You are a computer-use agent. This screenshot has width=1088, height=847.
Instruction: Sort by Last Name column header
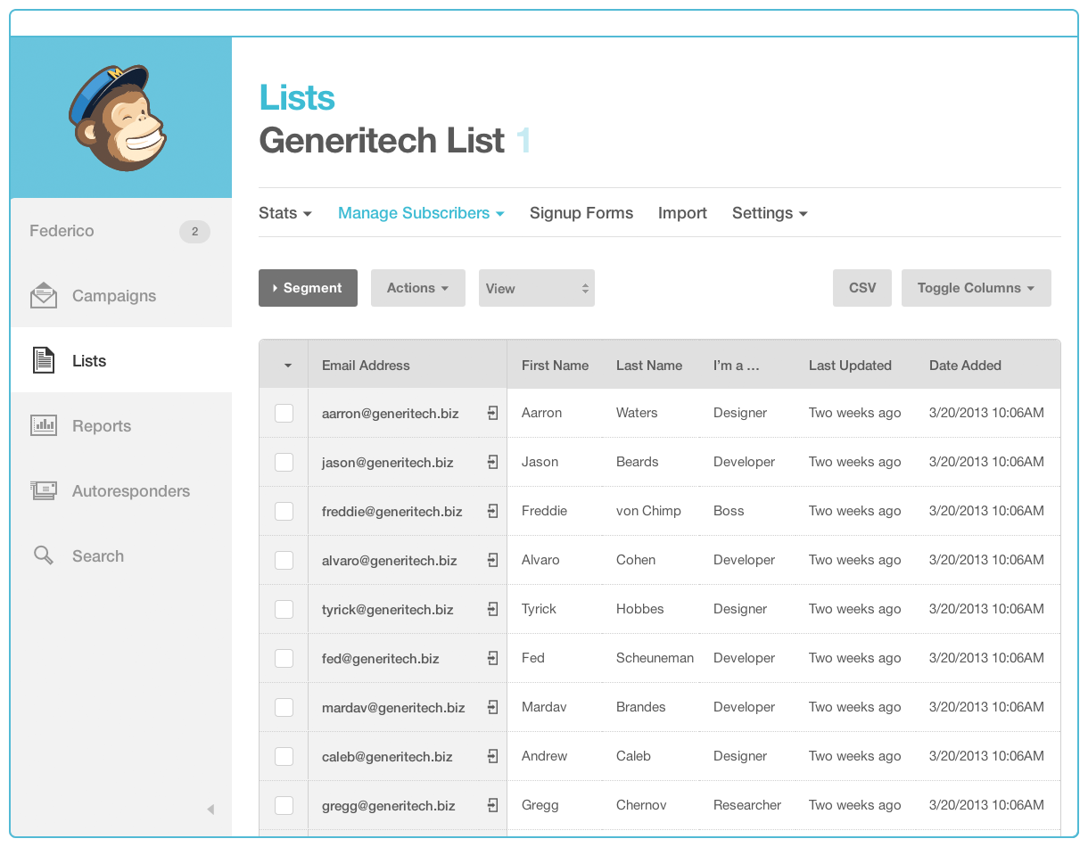(649, 366)
